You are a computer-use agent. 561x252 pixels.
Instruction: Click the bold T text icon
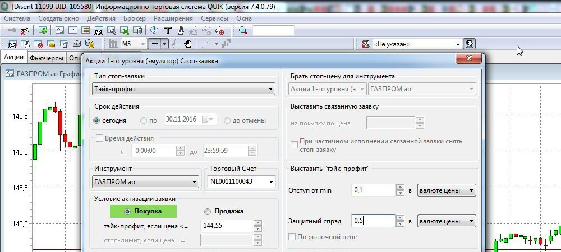click(x=167, y=31)
